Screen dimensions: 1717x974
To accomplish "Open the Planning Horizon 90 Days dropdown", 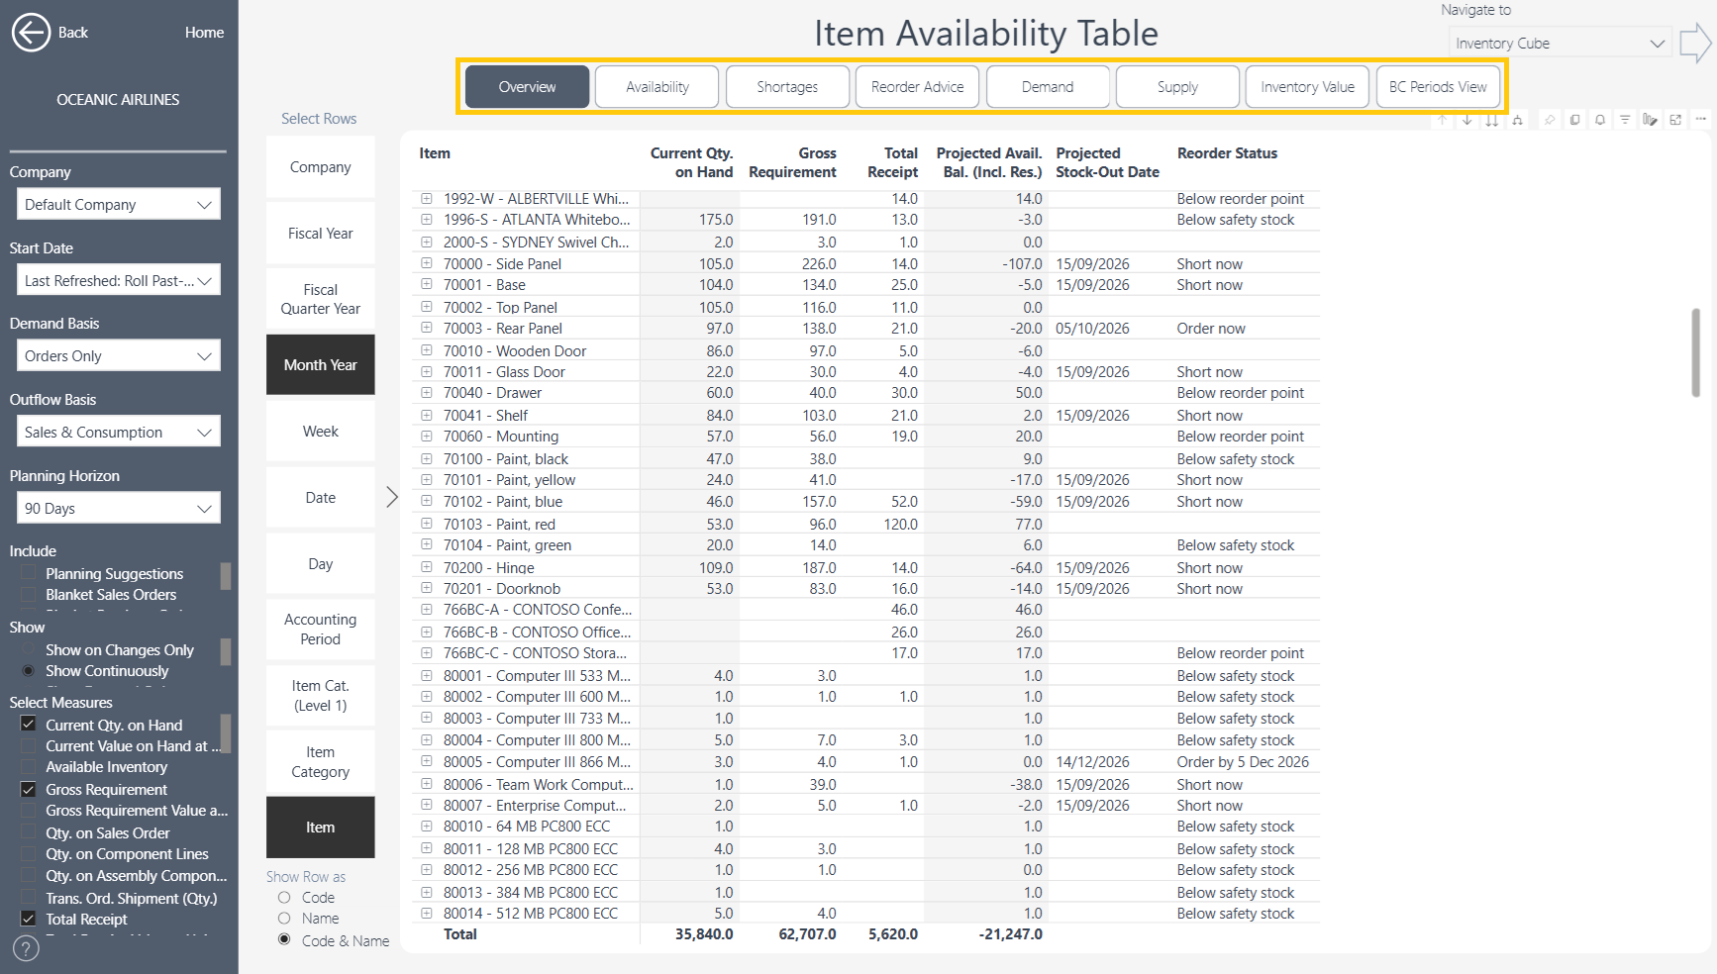I will pos(118,508).
